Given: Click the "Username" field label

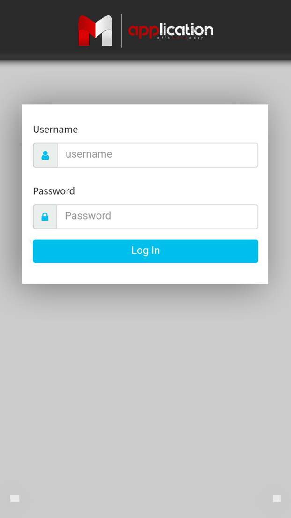Looking at the screenshot, I should pos(55,129).
